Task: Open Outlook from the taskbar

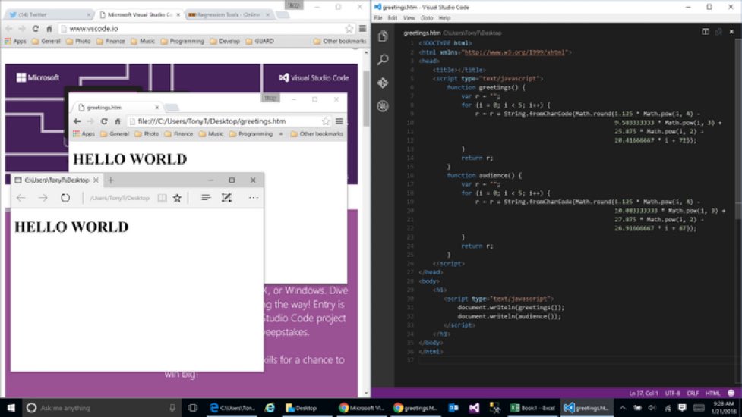Action: [453, 408]
